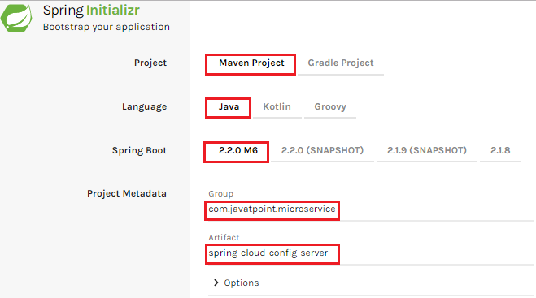536x298 pixels.
Task: Select Spring Boot version 2.1.8
Action: pyautogui.click(x=500, y=150)
